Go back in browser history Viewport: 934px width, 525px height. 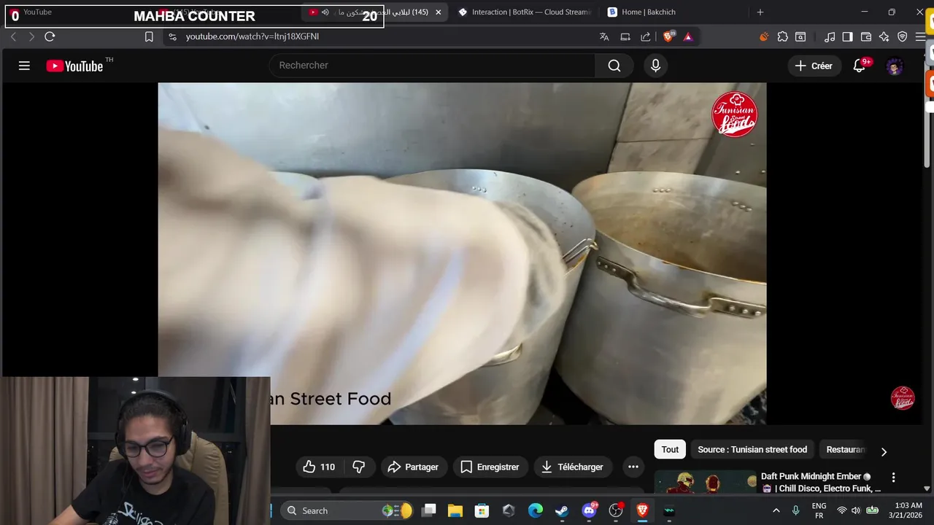point(13,36)
